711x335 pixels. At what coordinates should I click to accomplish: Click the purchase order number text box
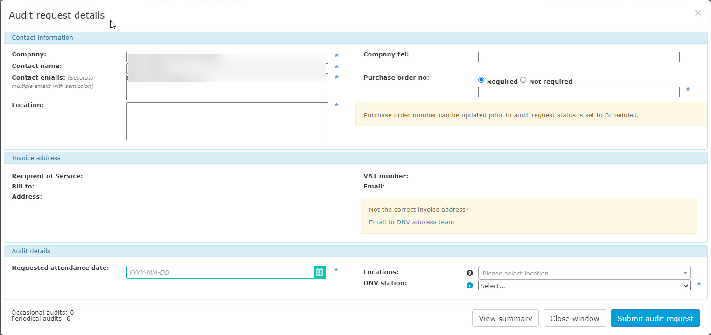tap(579, 92)
